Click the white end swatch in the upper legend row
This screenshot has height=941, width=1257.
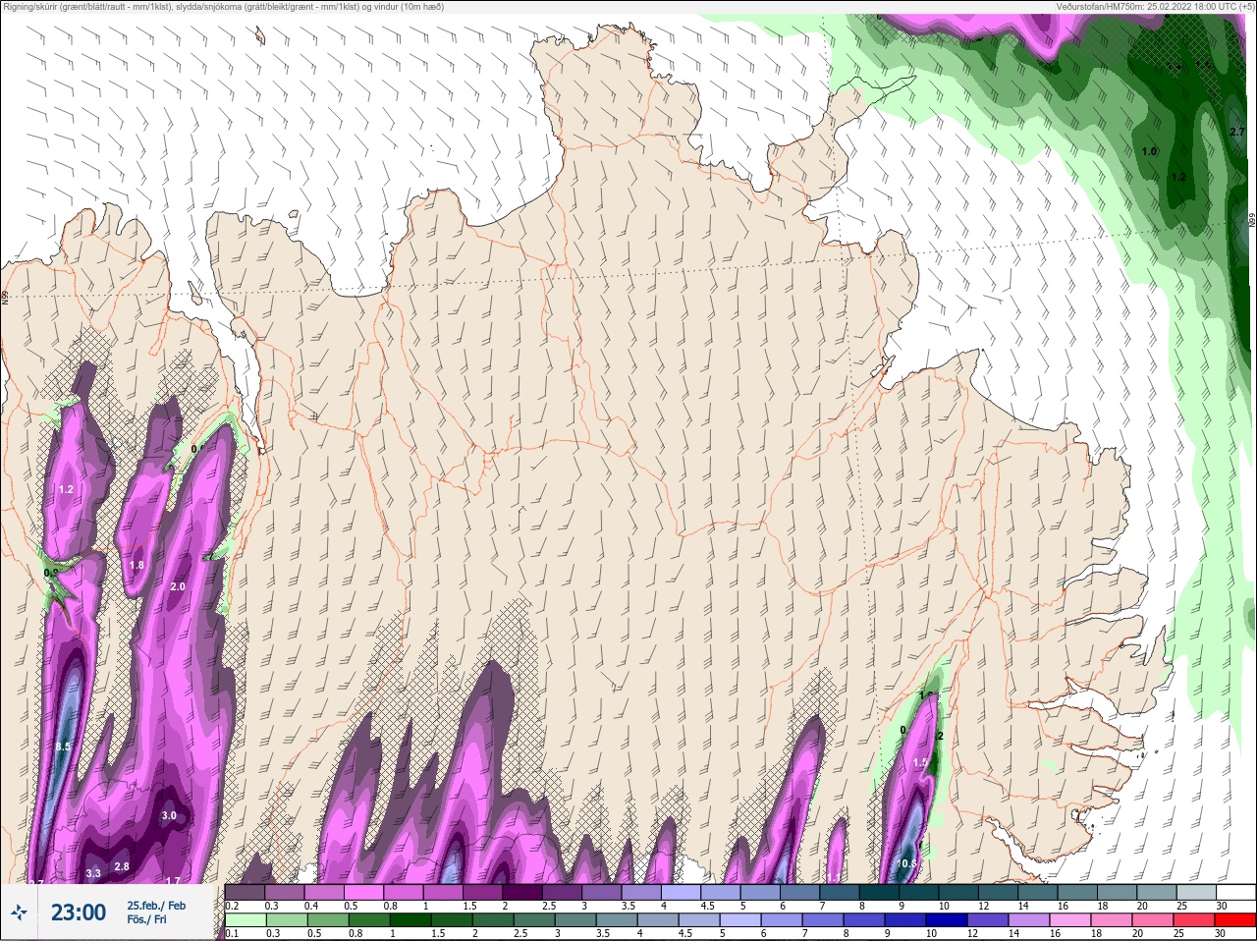click(1235, 893)
